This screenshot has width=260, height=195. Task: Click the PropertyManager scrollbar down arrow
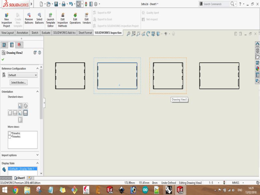[41, 174]
